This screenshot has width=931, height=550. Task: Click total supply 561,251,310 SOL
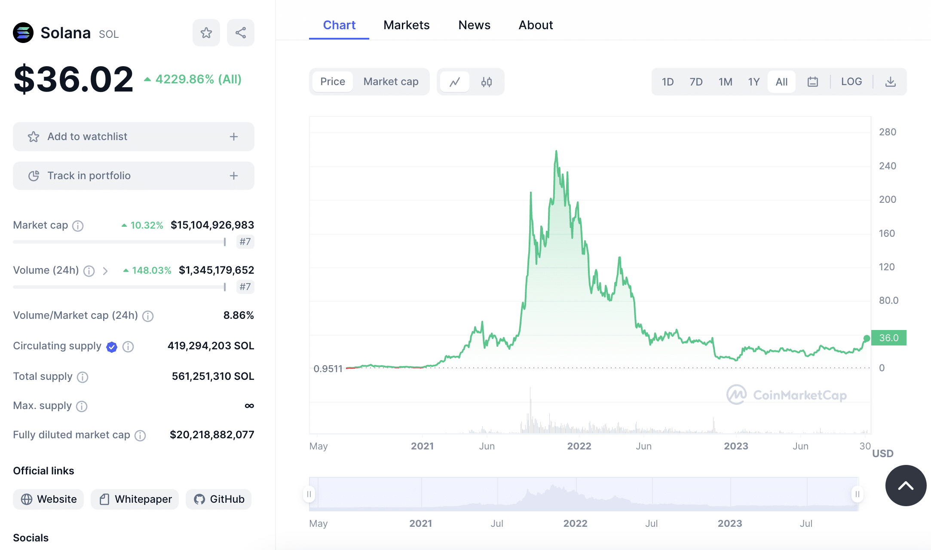pyautogui.click(x=213, y=376)
